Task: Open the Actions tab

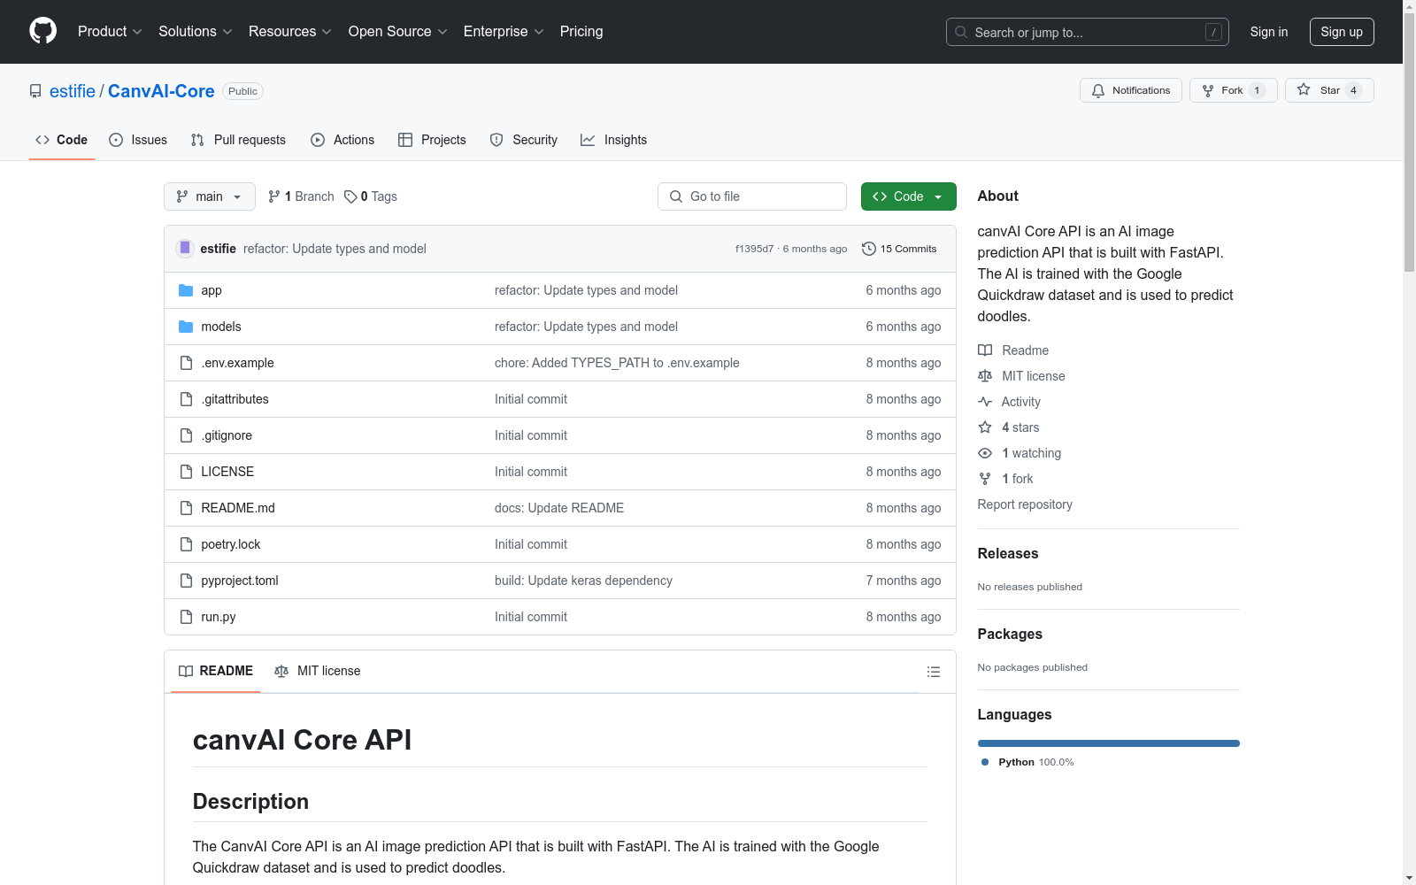Action: (342, 140)
